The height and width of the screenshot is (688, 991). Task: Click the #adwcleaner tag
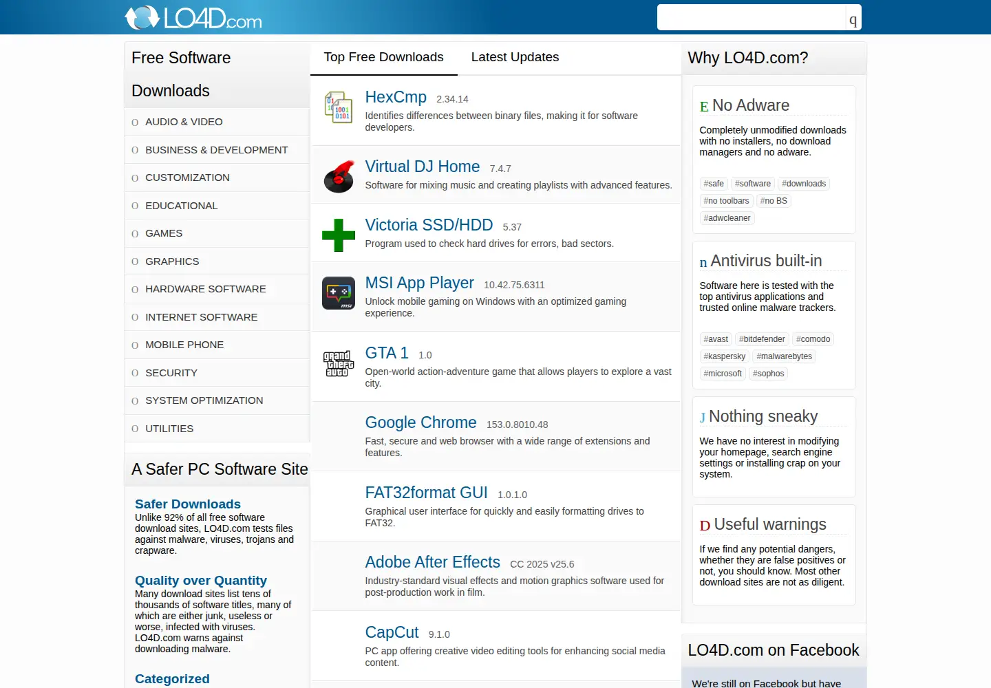coord(727,218)
